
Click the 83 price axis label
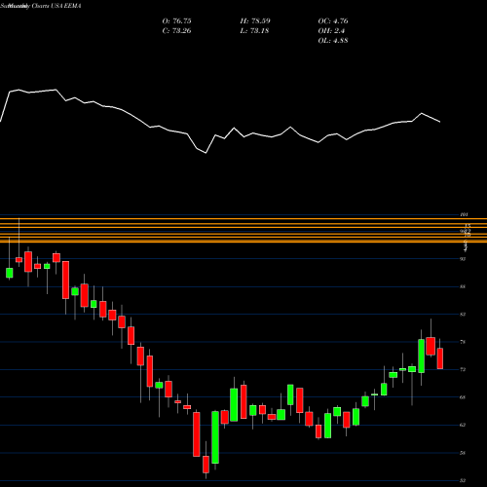click(x=463, y=315)
